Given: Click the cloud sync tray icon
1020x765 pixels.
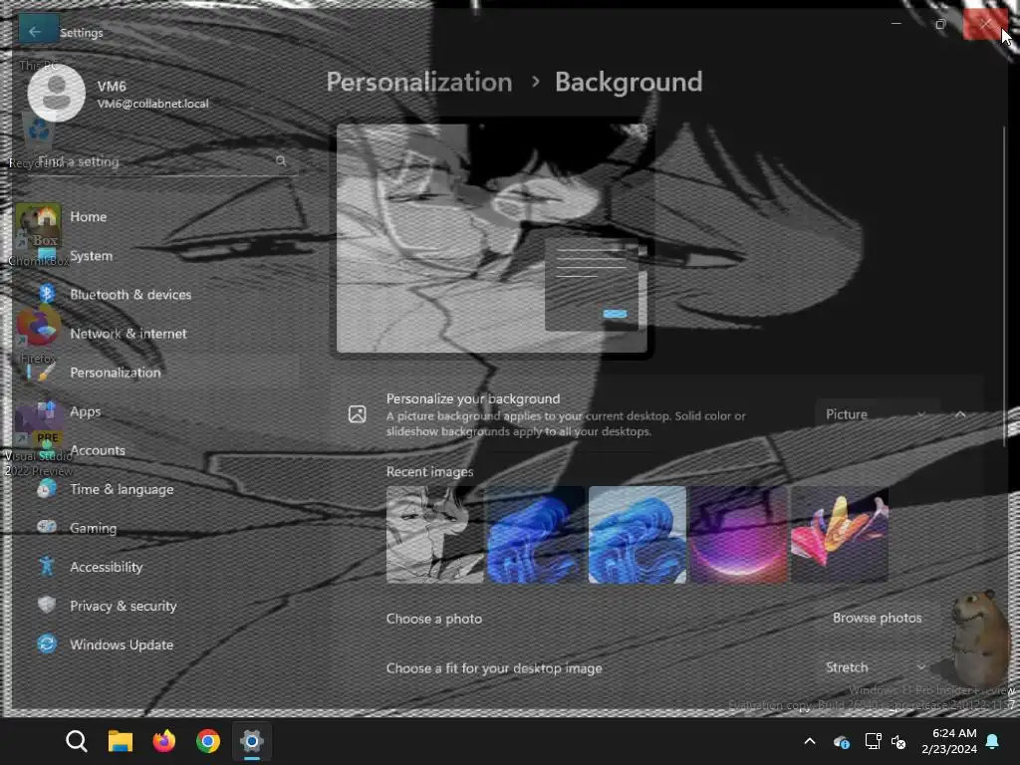Looking at the screenshot, I should pyautogui.click(x=841, y=741).
